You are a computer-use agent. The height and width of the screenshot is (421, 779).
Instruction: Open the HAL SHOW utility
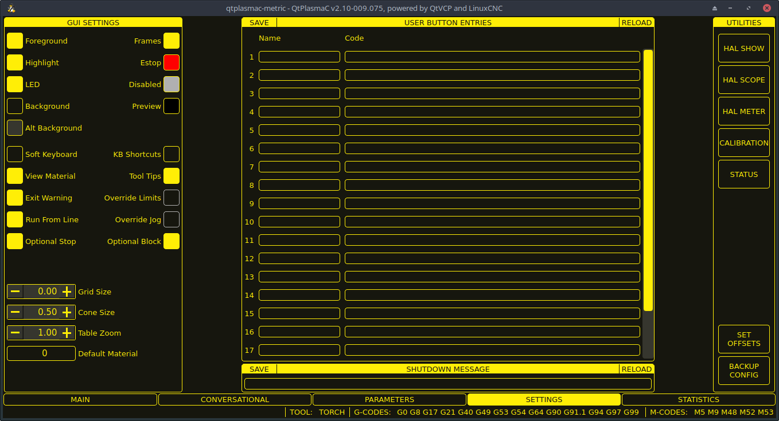[x=743, y=48]
